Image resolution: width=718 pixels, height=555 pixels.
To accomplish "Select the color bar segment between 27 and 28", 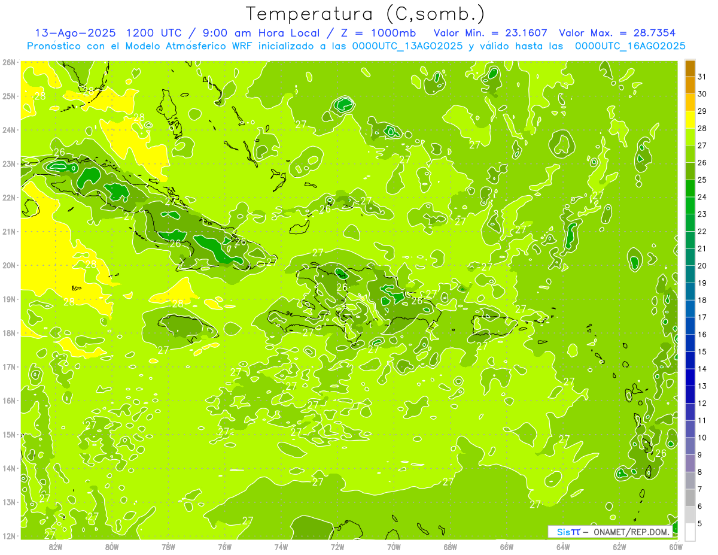I will click(x=690, y=137).
